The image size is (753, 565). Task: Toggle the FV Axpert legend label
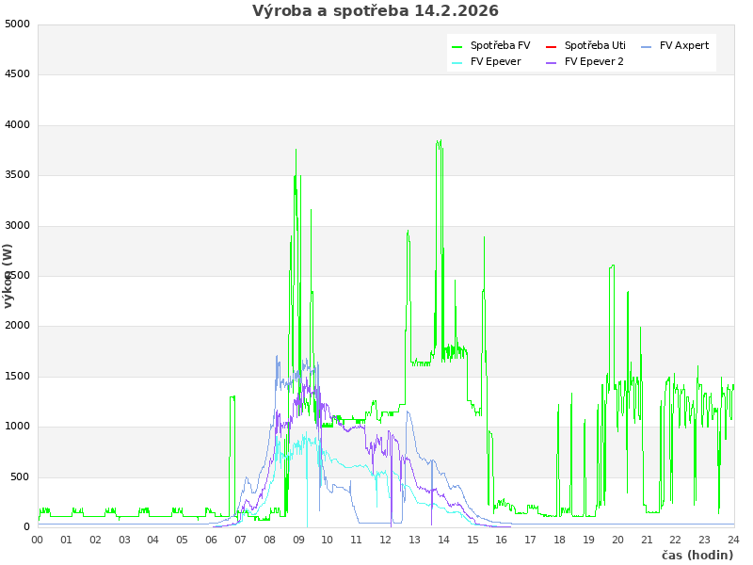point(684,46)
